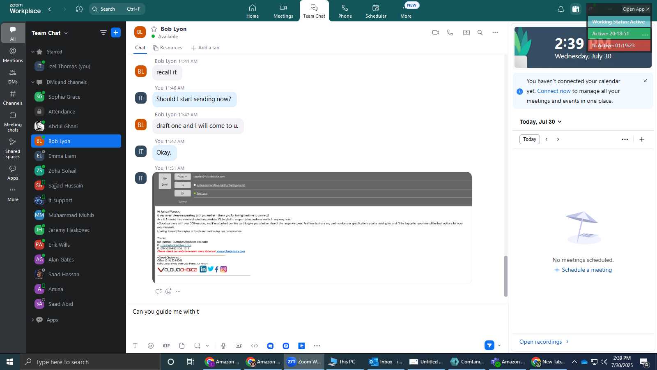Switch to the Home tab
The width and height of the screenshot is (657, 370).
point(253,11)
